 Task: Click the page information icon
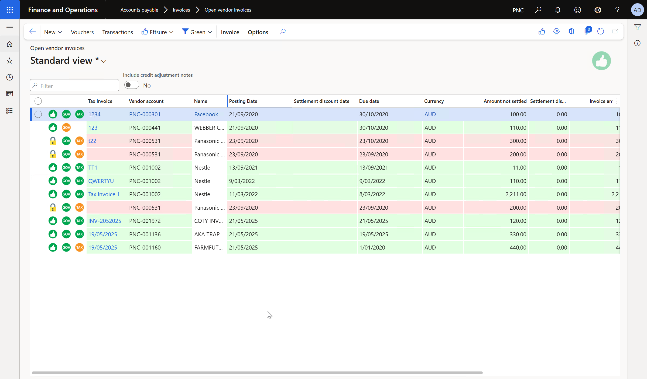638,43
